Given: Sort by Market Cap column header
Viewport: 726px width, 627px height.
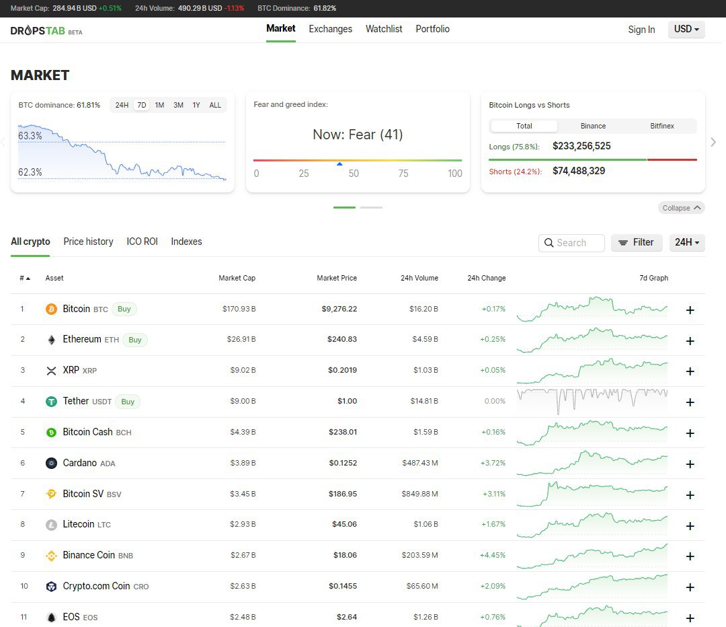Looking at the screenshot, I should point(237,278).
